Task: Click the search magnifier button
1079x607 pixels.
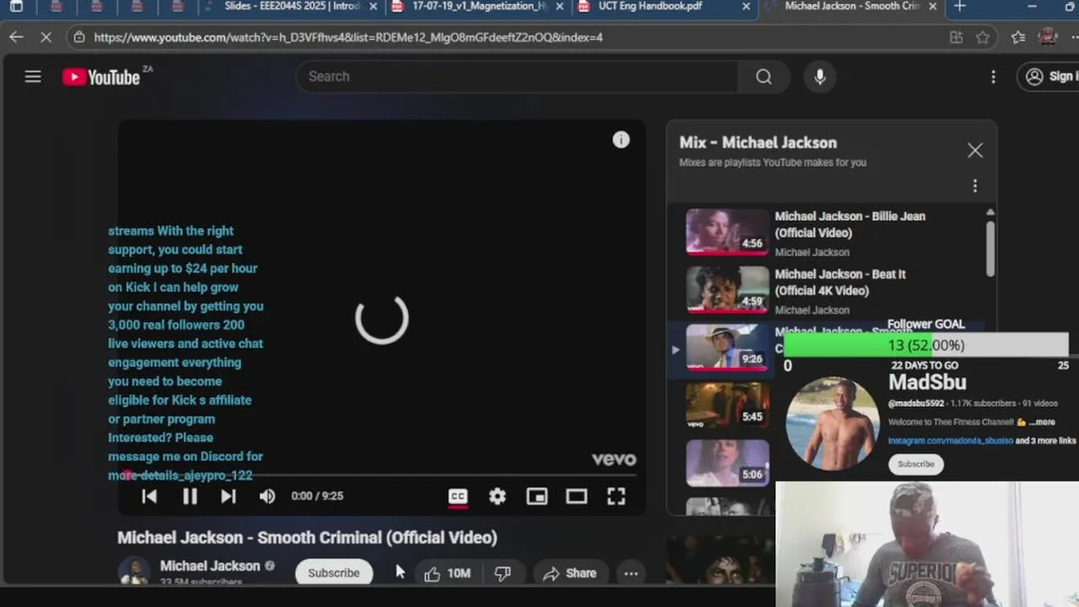Action: tap(764, 77)
